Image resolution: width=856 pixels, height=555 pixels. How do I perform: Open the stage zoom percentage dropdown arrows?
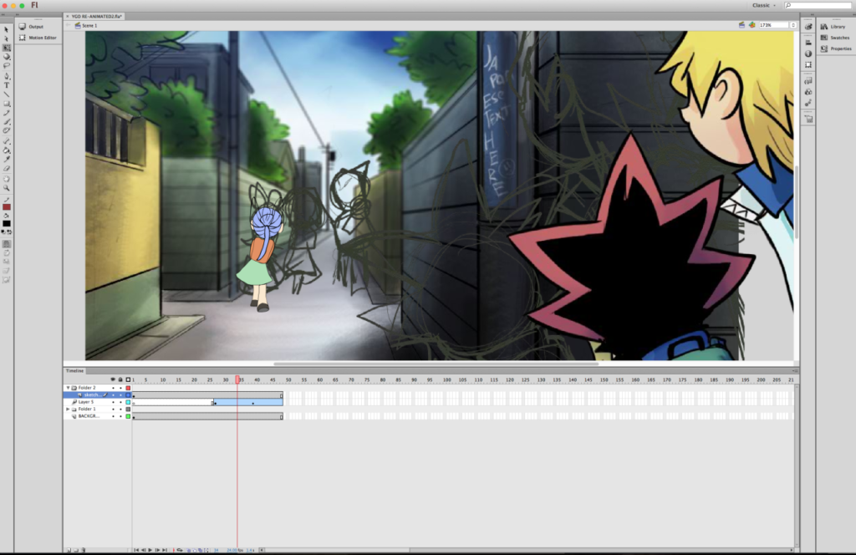(x=793, y=25)
